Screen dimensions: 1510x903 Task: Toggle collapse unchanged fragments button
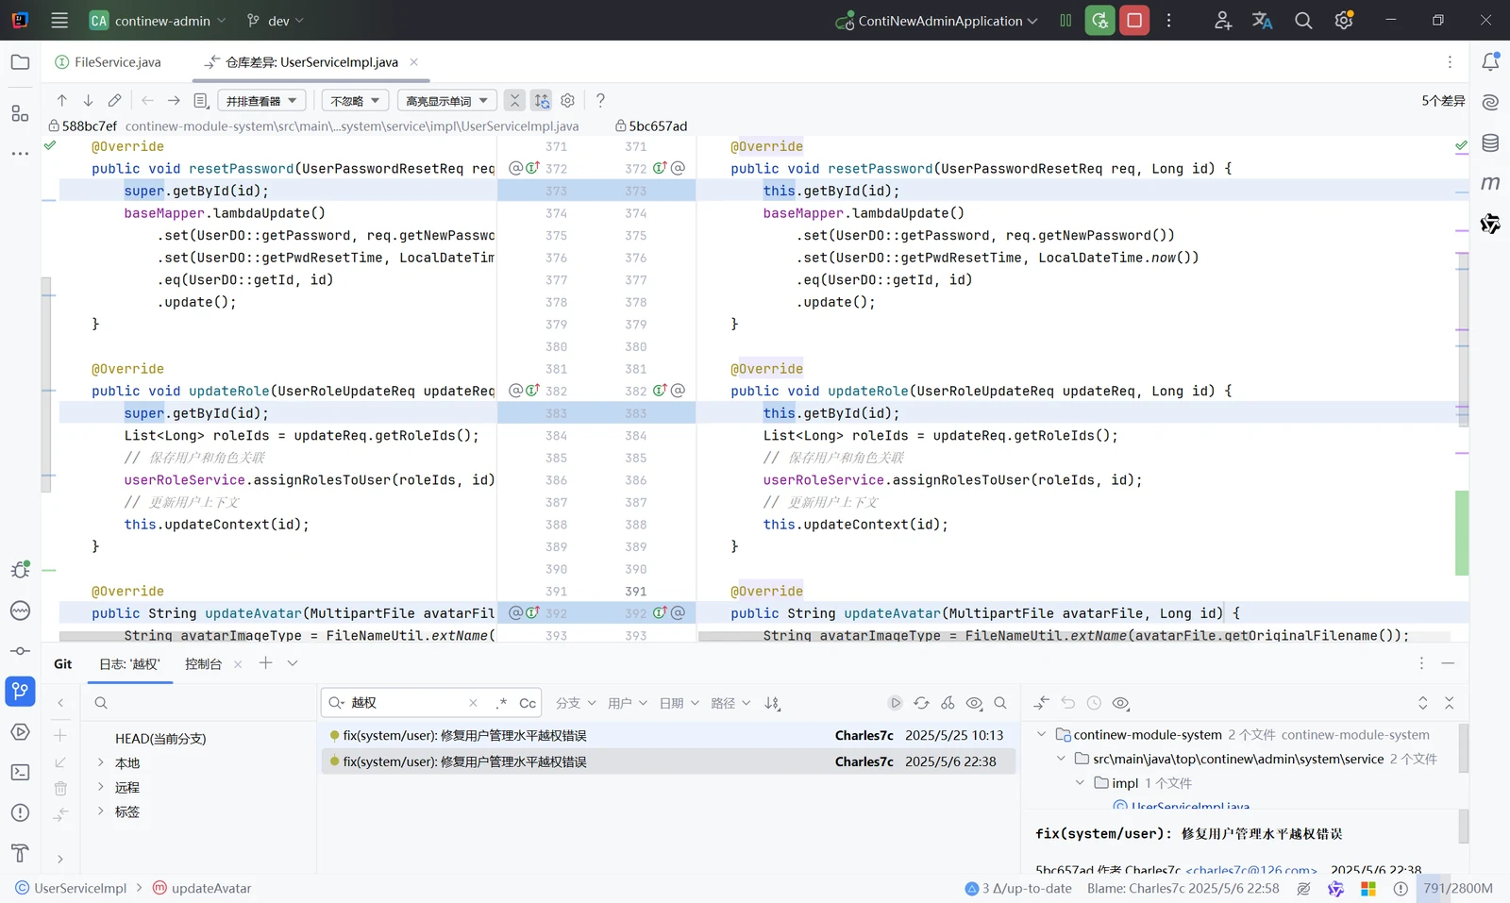[514, 100]
